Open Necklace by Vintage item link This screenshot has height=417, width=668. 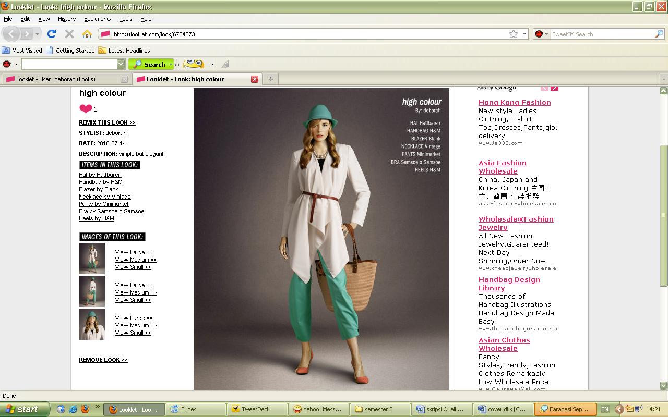click(105, 197)
